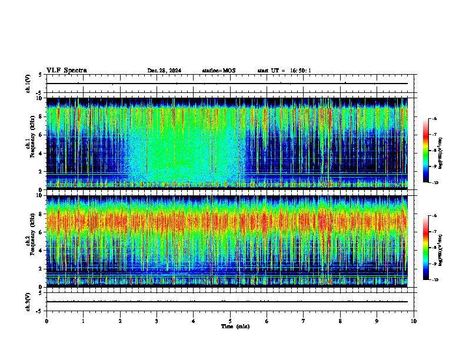Click the ch.3(V) axis label
466x360 pixels.
point(28,302)
